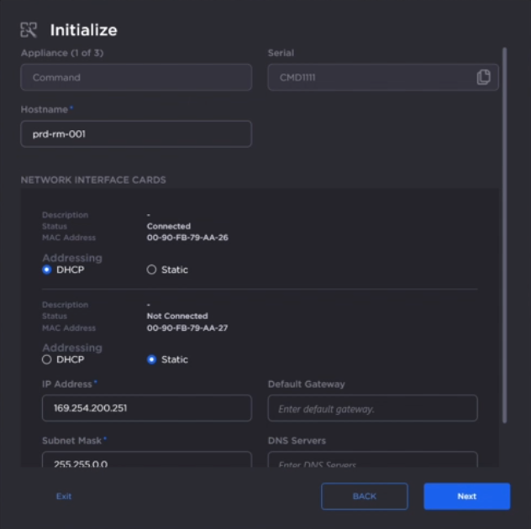The height and width of the screenshot is (529, 531).
Task: Copy the serial number with the copy icon
Action: [483, 77]
